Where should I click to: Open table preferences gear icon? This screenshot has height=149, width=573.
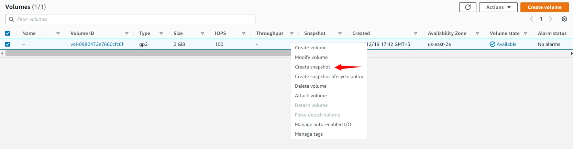coord(564,19)
